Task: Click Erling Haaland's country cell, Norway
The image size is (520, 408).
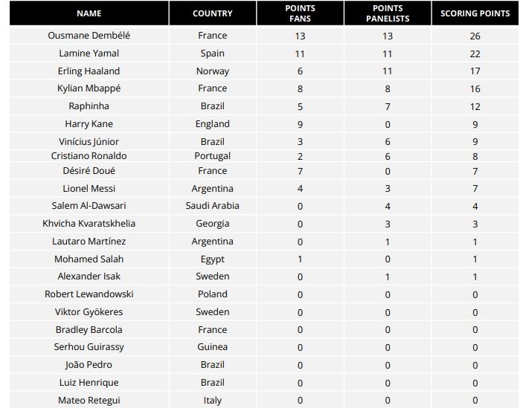Action: point(212,71)
